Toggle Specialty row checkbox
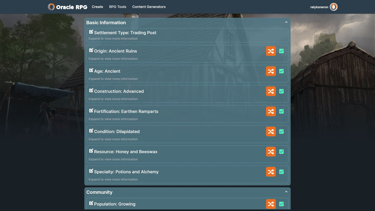The height and width of the screenshot is (211, 375). coord(281,172)
